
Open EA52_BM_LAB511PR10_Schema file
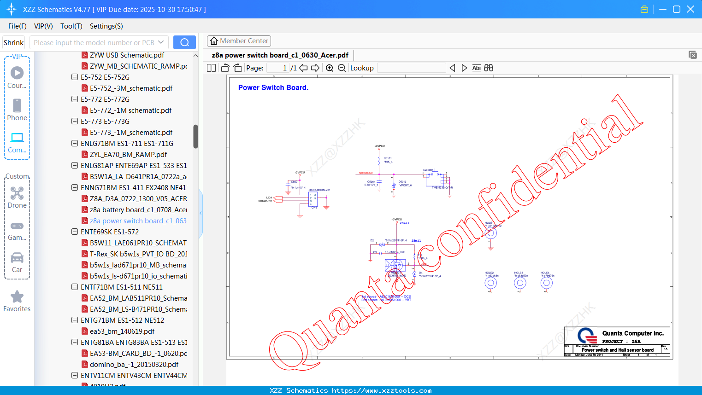(x=138, y=298)
